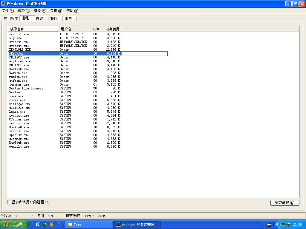Select the alg.exe process row
Viewport: 306px width, 229px height.
pos(65,38)
